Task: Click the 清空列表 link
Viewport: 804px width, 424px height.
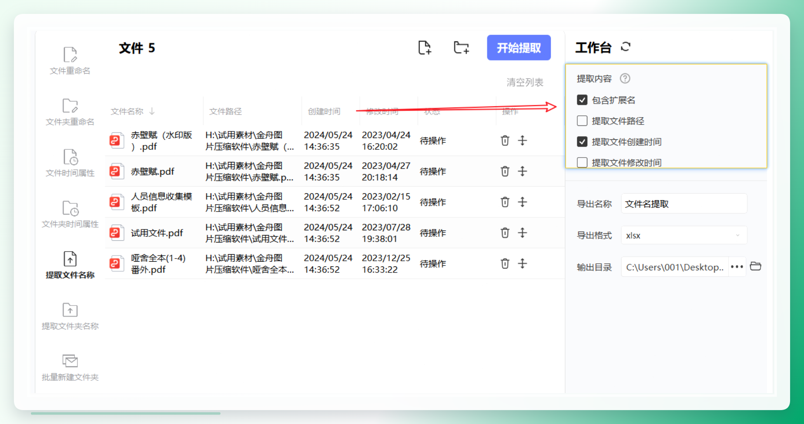Action: point(525,82)
